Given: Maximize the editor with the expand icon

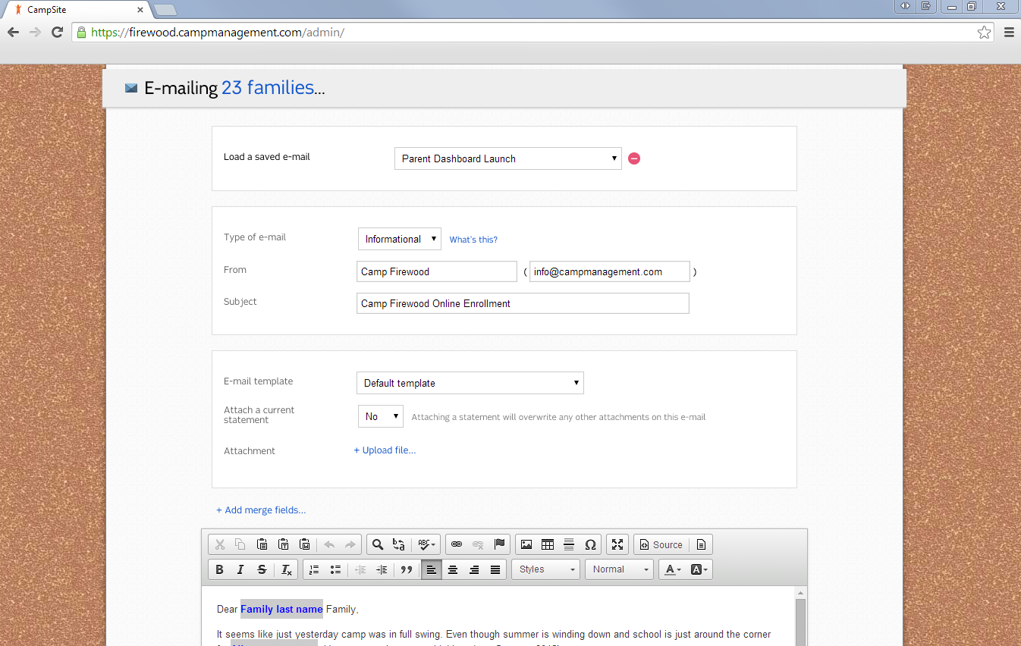Looking at the screenshot, I should (617, 544).
